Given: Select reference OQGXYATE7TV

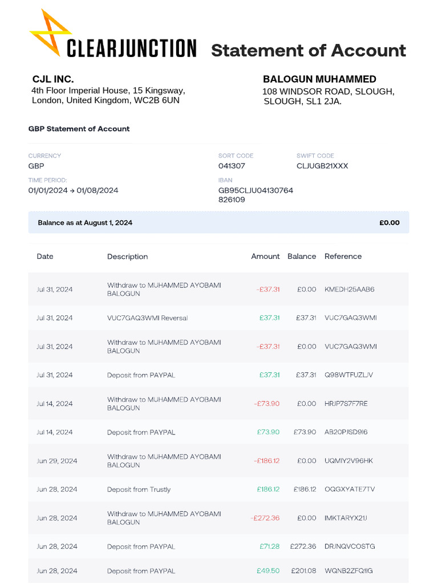Looking at the screenshot, I should pyautogui.click(x=350, y=489).
